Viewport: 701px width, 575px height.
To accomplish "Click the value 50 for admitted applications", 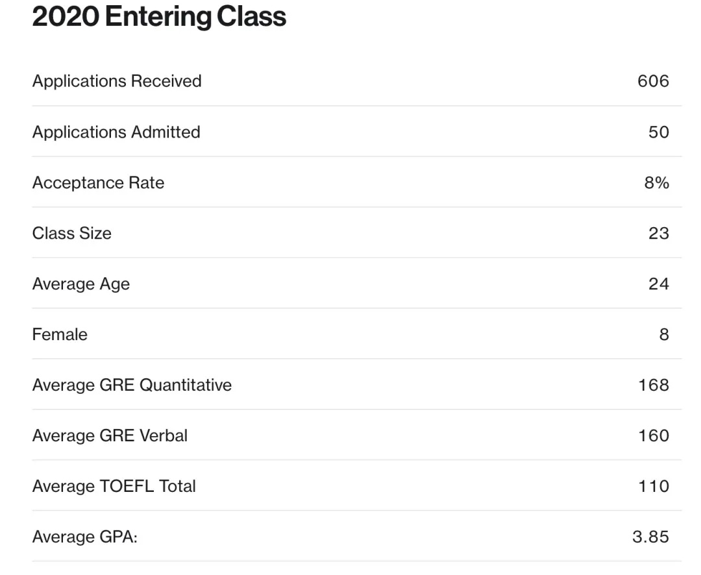I will [658, 132].
